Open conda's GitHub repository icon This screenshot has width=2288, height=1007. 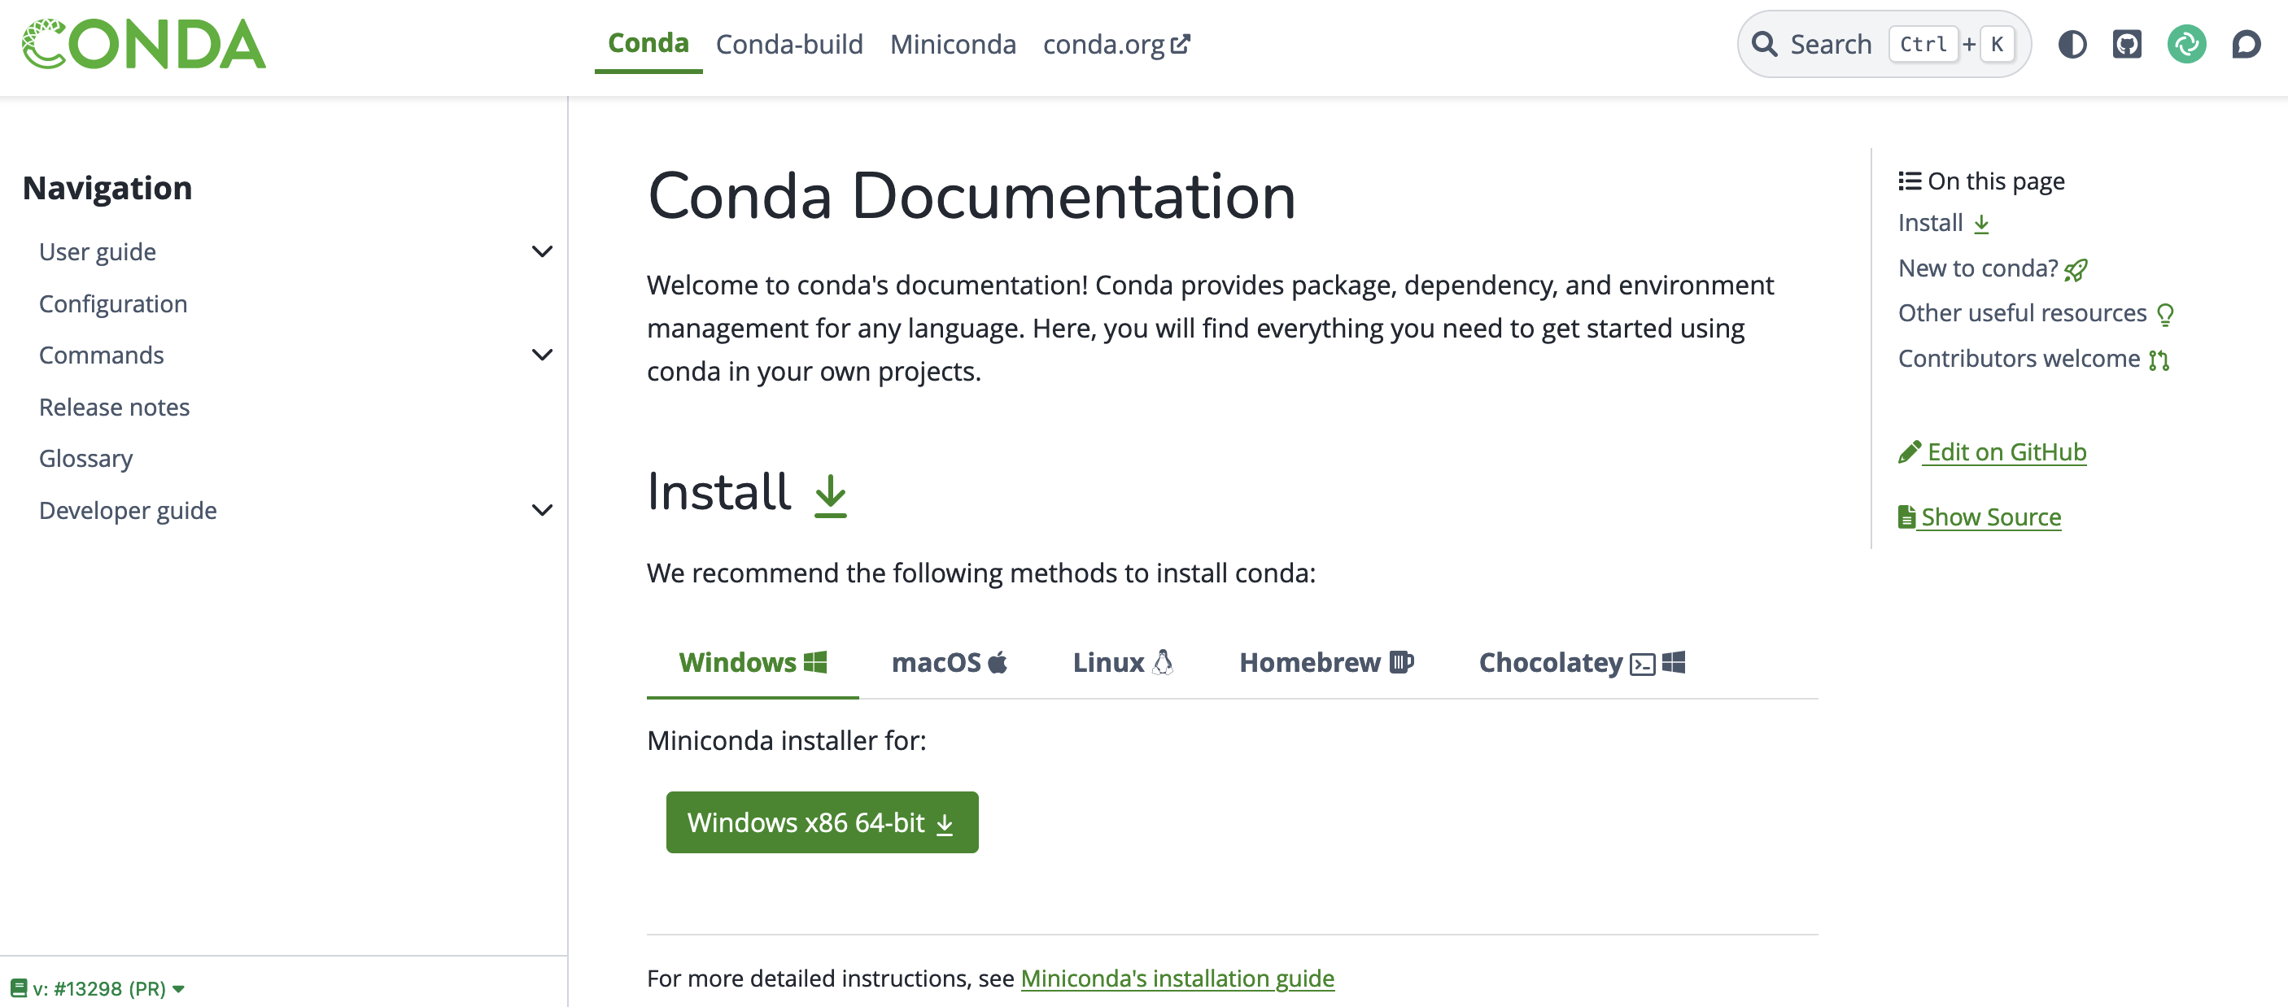click(x=2127, y=43)
